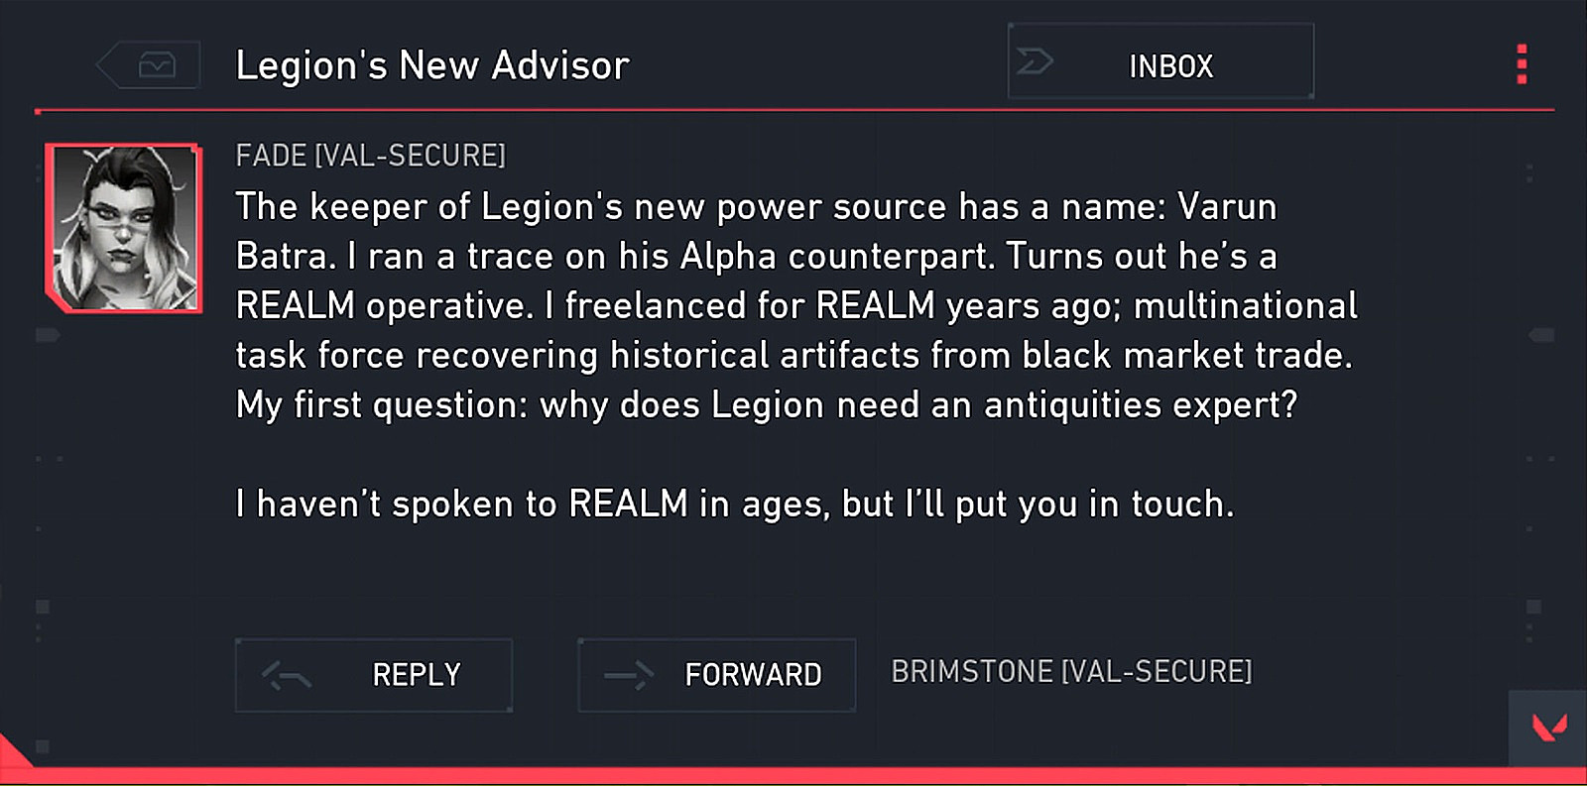Screen dimensions: 1587x786
Task: Click the line "I'll put you in touch"
Action: (735, 504)
